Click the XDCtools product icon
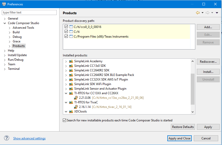 71,111
